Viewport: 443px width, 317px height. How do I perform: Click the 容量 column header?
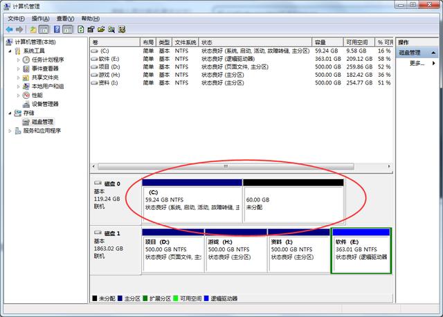point(327,42)
